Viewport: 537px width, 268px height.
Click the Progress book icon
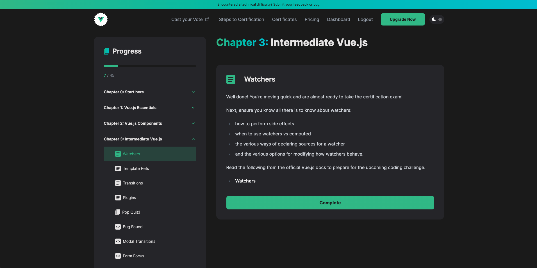[x=106, y=51]
